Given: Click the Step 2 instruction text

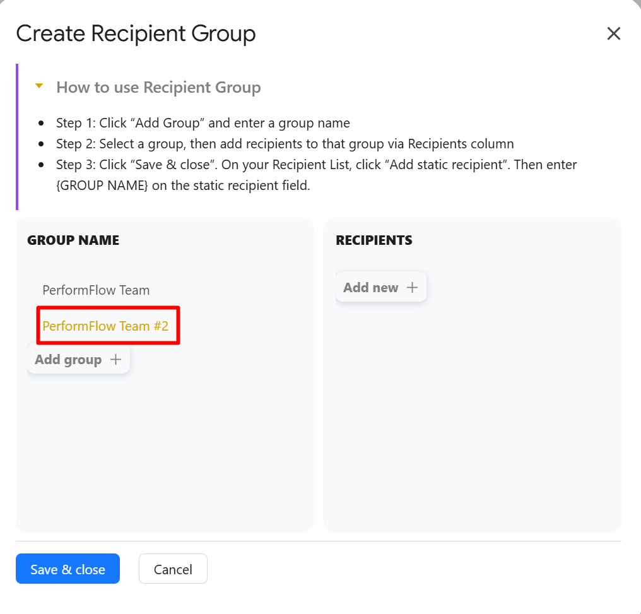Looking at the screenshot, I should coord(285,144).
